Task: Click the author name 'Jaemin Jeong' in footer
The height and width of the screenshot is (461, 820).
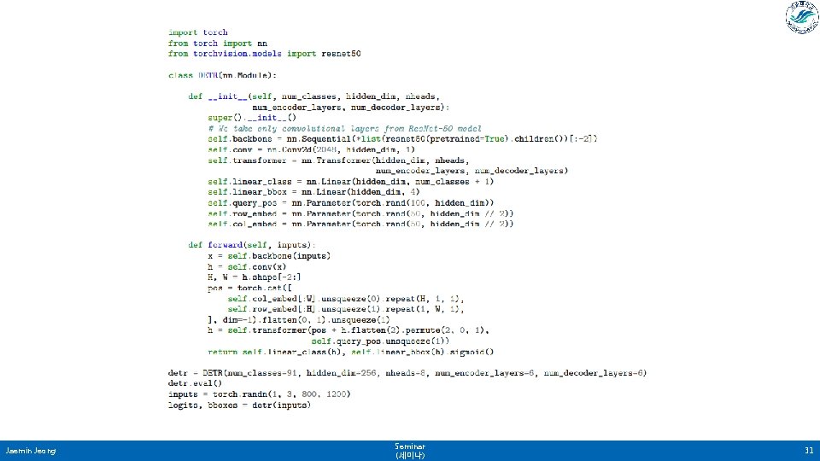Action: click(x=31, y=451)
